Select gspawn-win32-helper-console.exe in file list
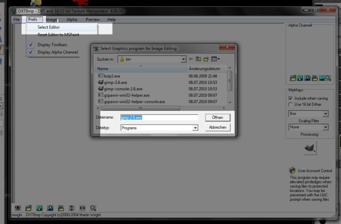341x224 pixels. coord(134,102)
